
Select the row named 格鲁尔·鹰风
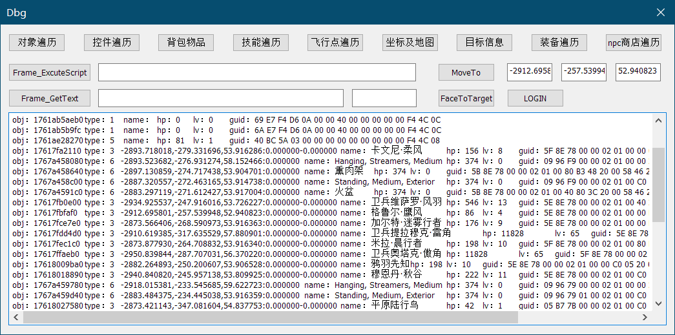tap(331, 213)
